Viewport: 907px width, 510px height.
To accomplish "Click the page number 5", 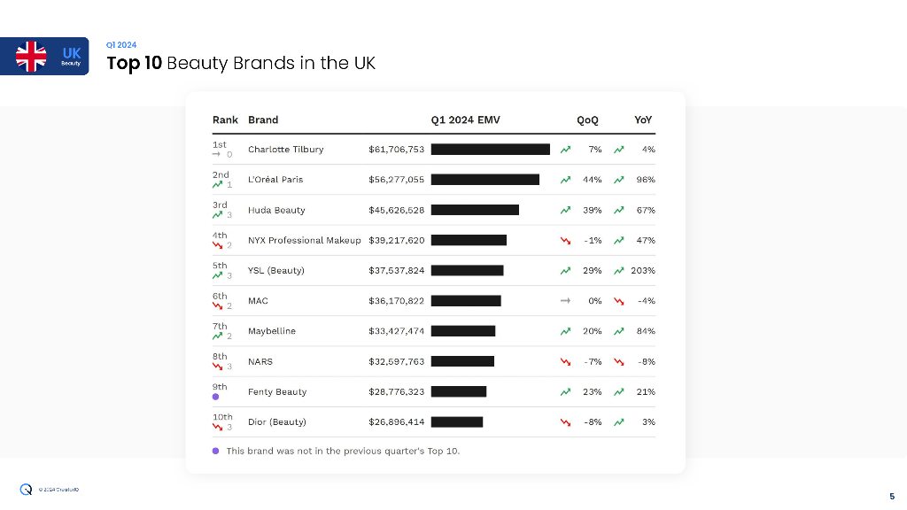I will [891, 496].
